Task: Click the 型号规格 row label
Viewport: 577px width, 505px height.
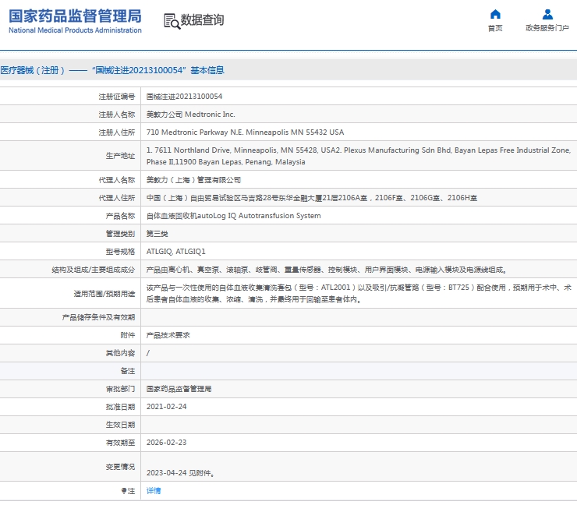Action: tap(120, 252)
